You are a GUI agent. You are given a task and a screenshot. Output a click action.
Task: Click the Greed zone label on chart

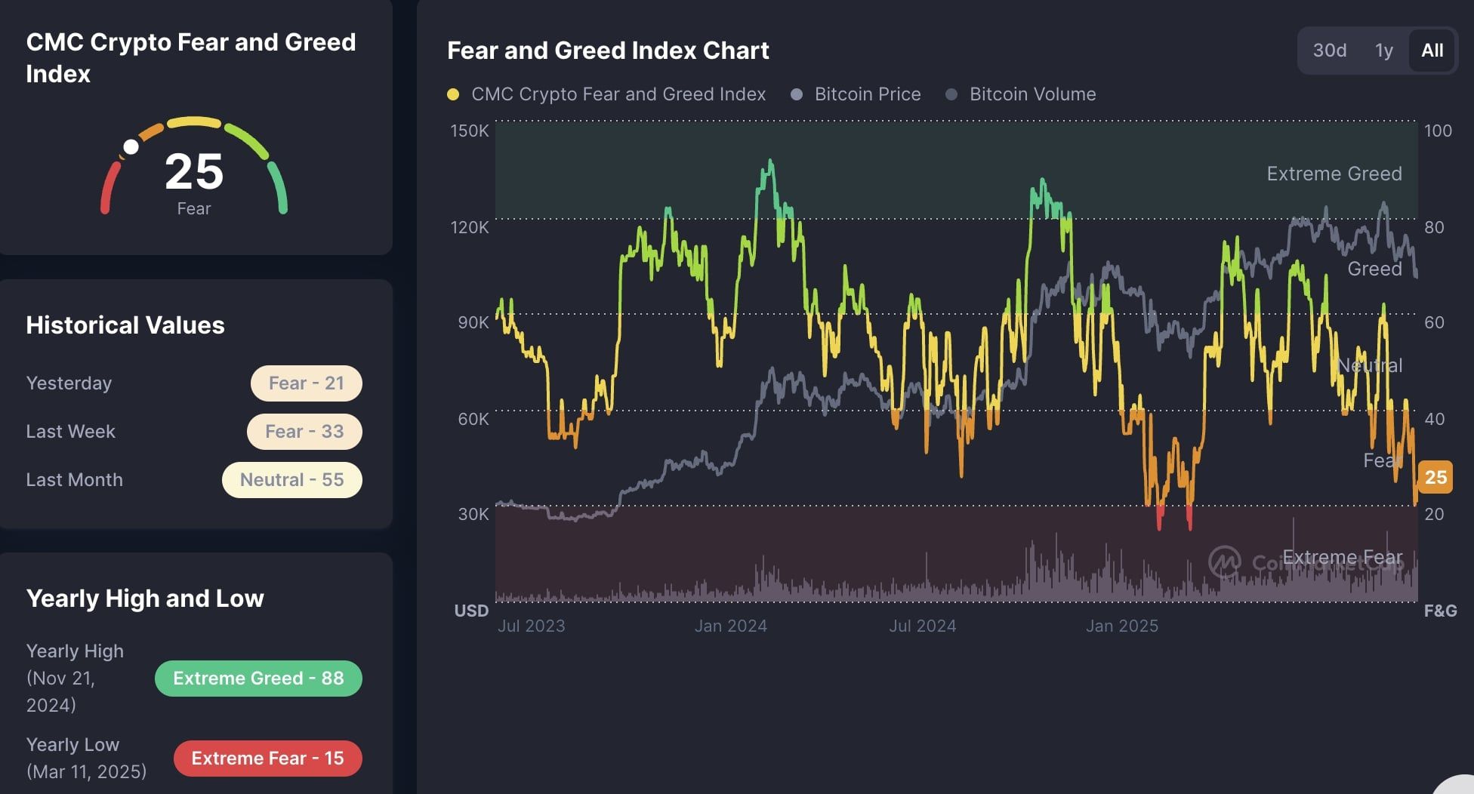tap(1375, 269)
